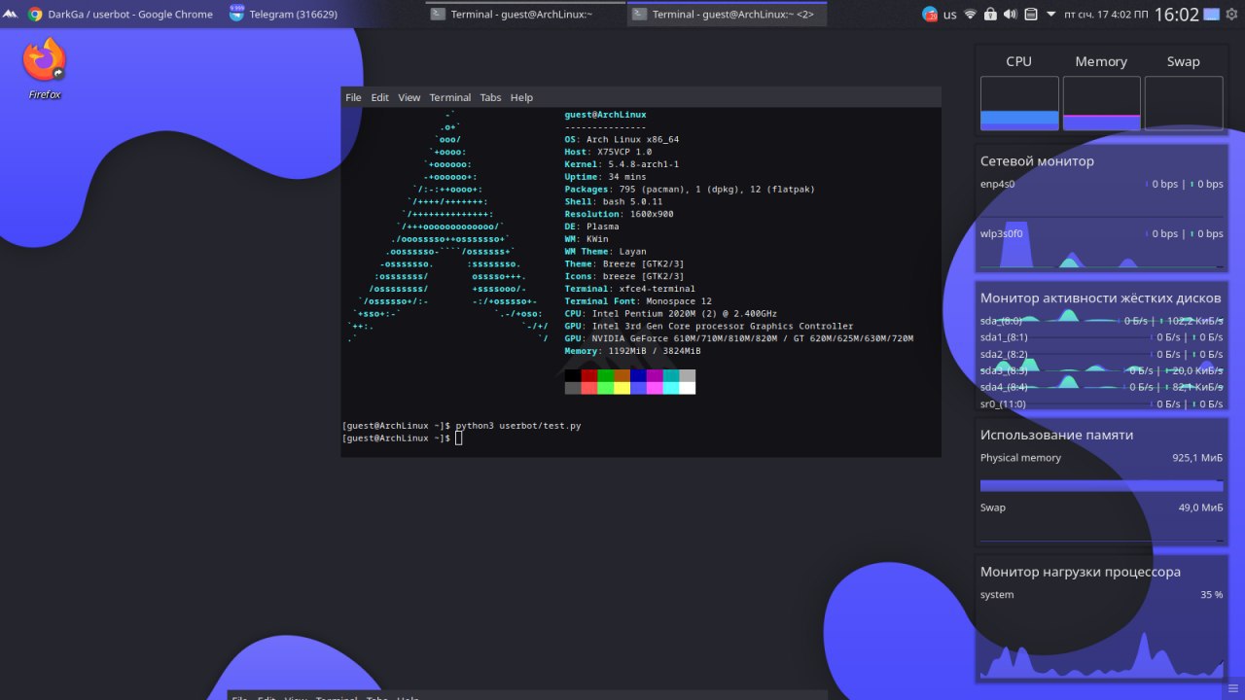Click the Physical memory usage bar
This screenshot has height=700, width=1245.
(1101, 485)
